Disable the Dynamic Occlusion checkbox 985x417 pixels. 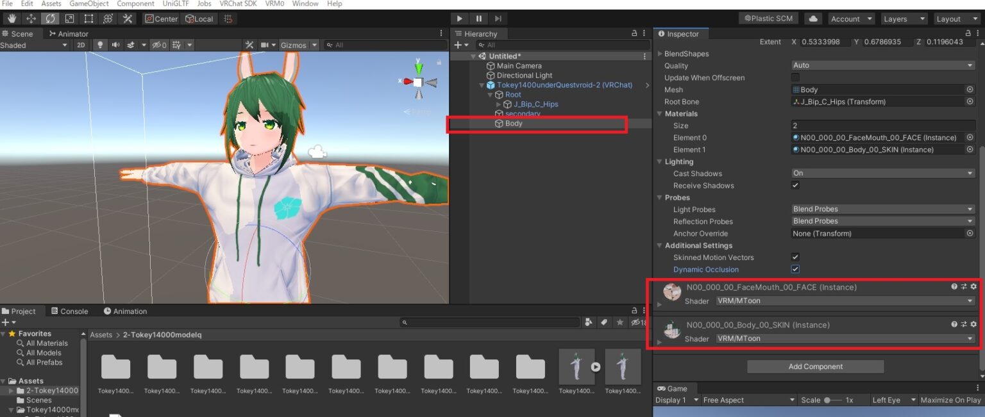[x=795, y=269]
